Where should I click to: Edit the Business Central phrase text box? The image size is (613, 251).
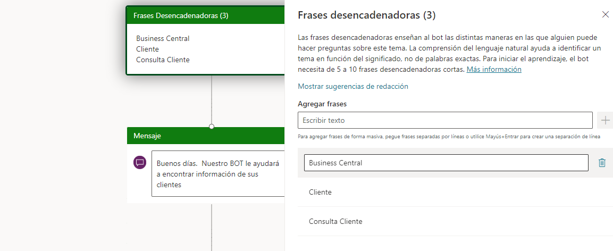(446, 163)
